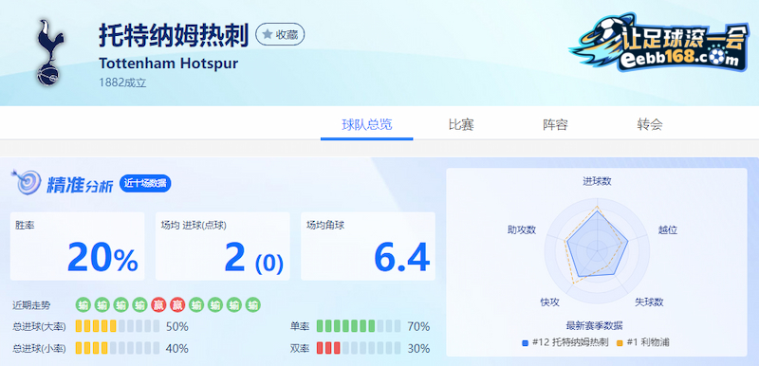Click the 单率 label
This screenshot has width=759, height=366.
(x=300, y=327)
